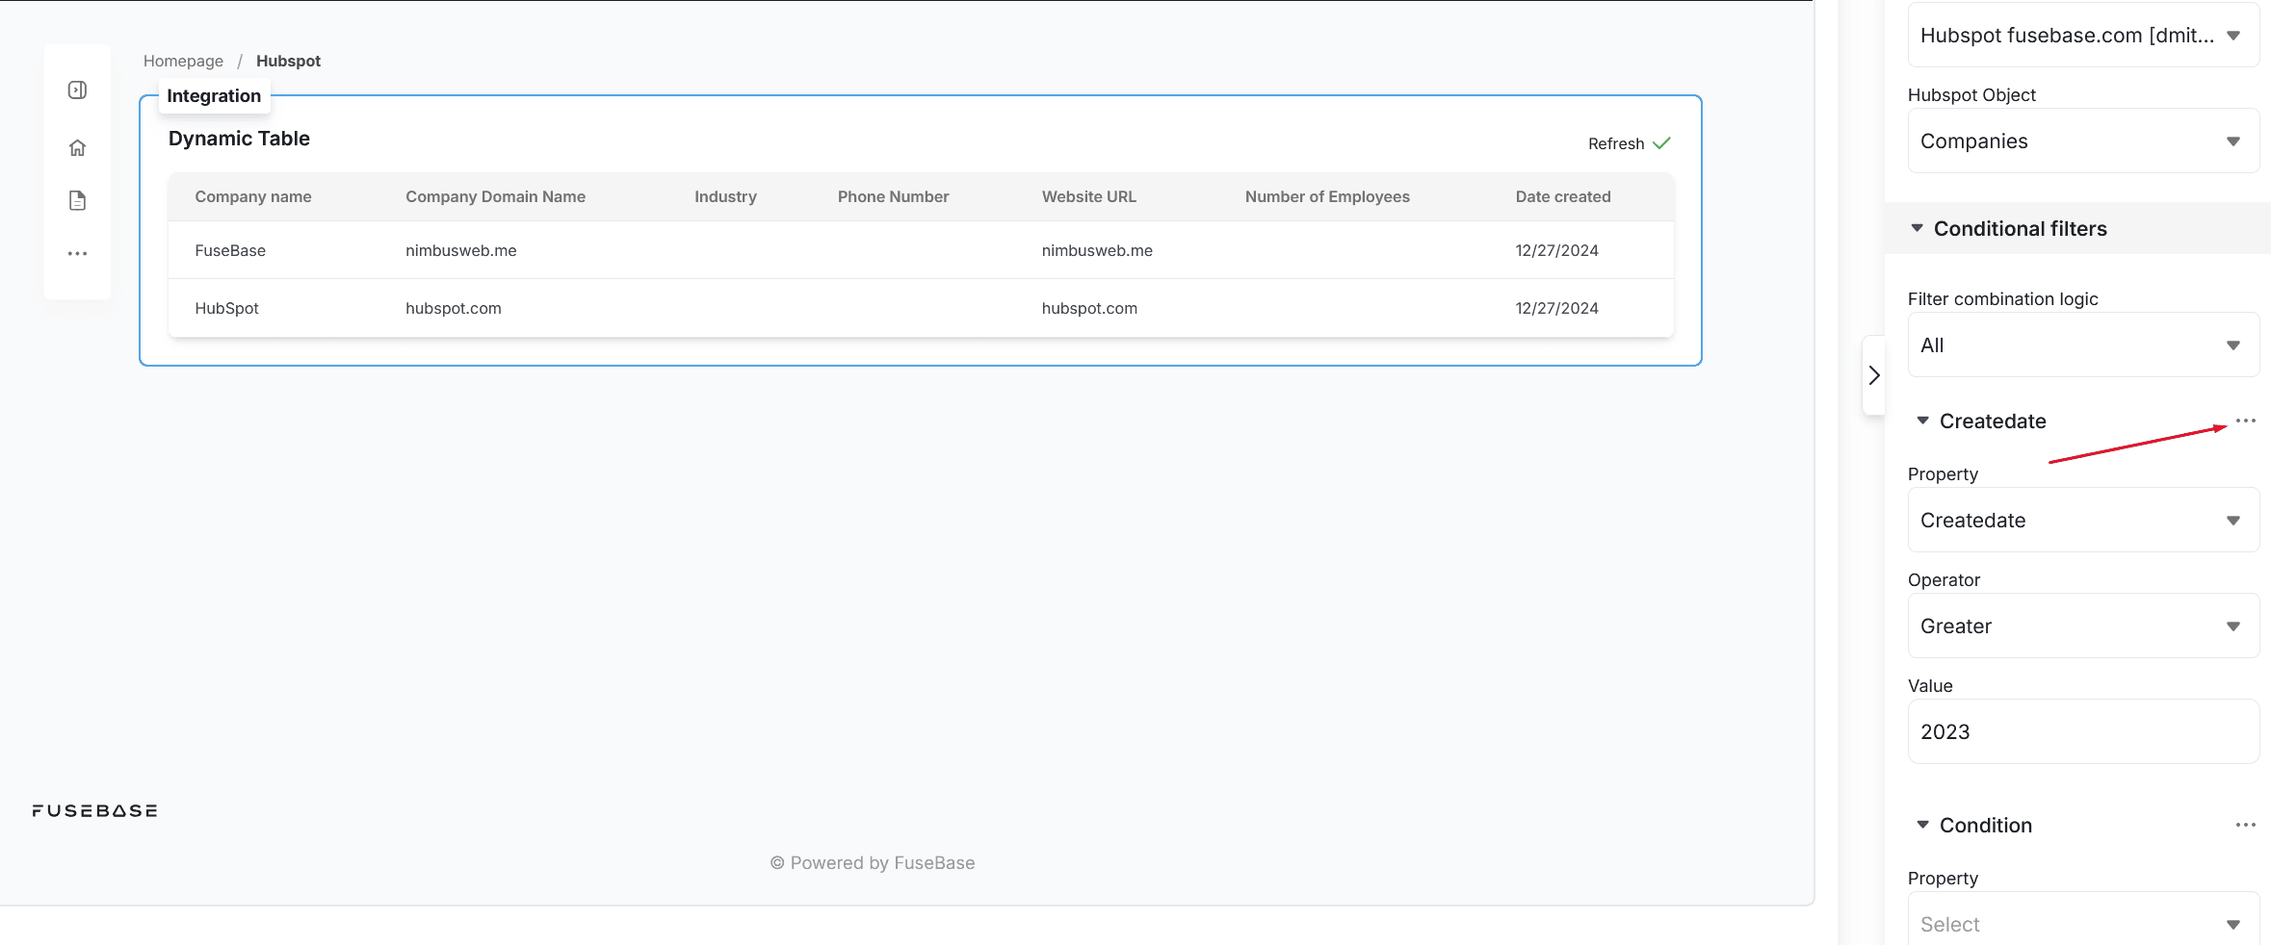Click the green refresh checkmark icon
This screenshot has width=2271, height=945.
(1661, 143)
